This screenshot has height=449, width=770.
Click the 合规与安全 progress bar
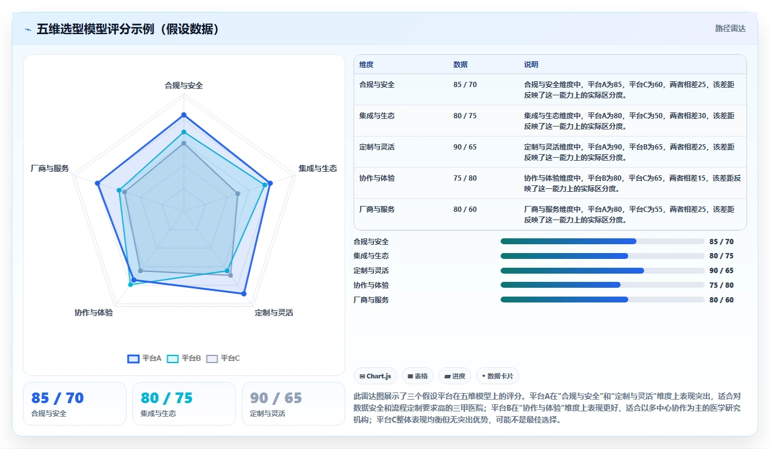(x=602, y=241)
